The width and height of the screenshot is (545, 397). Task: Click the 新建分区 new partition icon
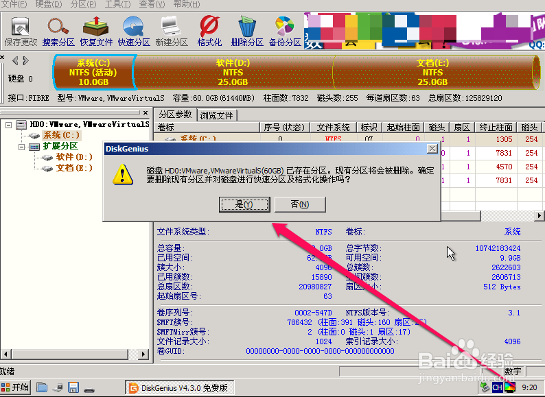click(x=171, y=31)
